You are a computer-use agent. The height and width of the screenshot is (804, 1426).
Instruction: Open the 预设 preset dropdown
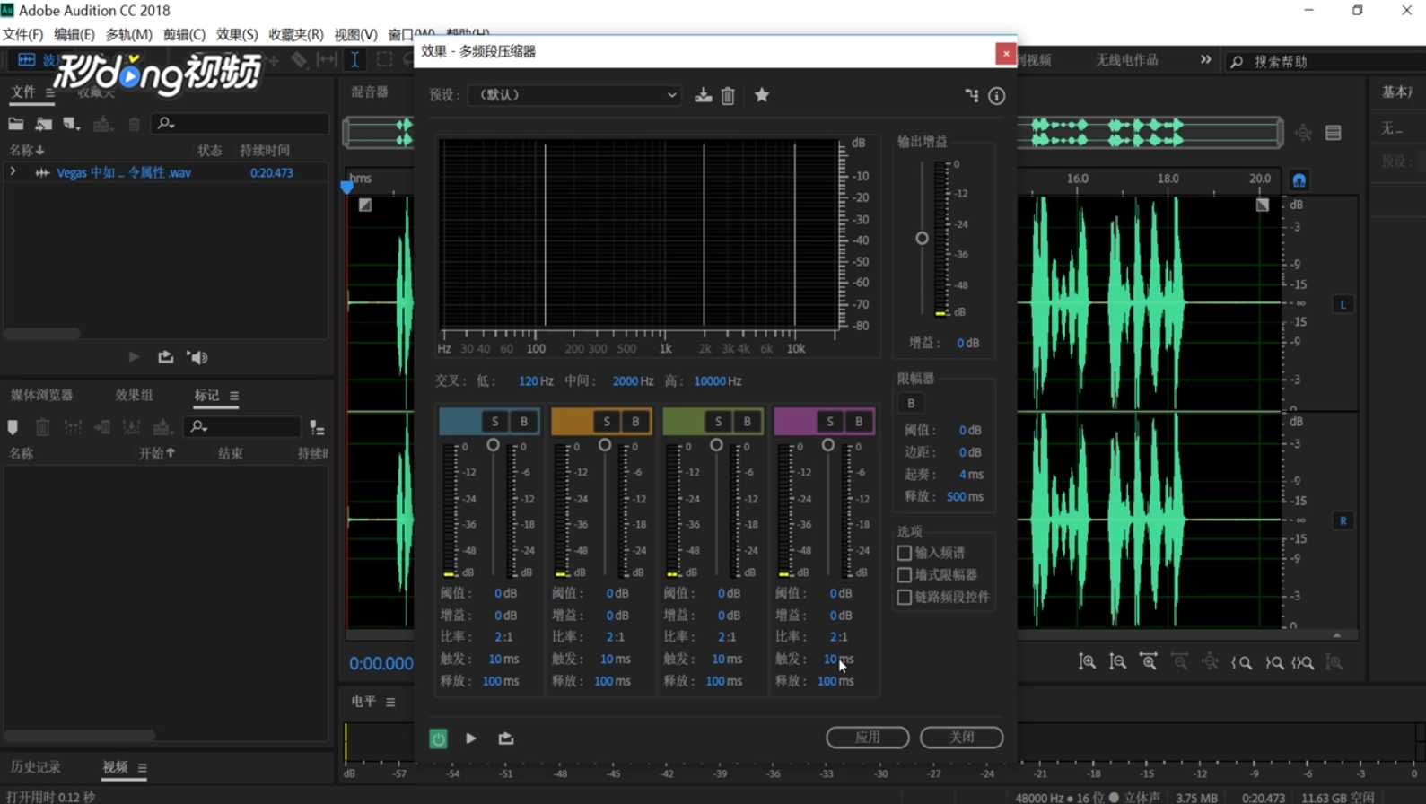click(575, 94)
